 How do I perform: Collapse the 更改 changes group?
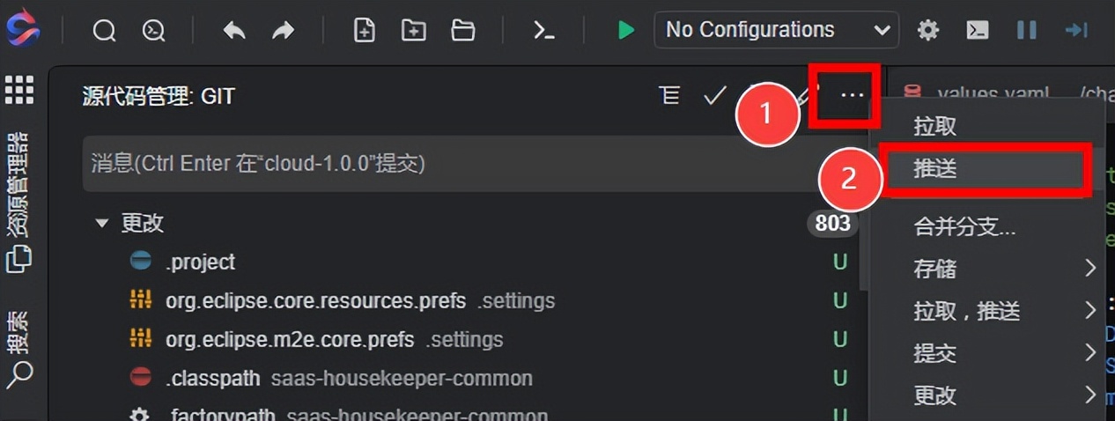[x=102, y=224]
